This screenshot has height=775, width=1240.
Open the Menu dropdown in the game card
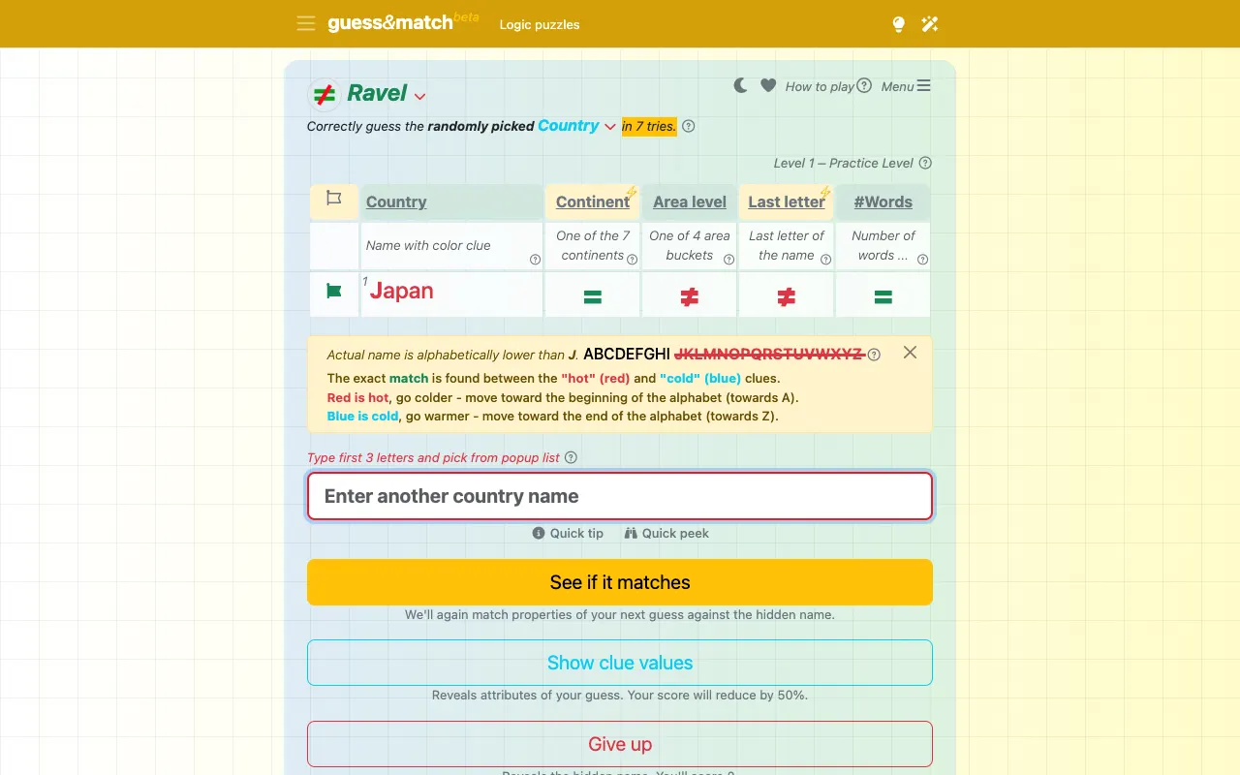point(906,86)
